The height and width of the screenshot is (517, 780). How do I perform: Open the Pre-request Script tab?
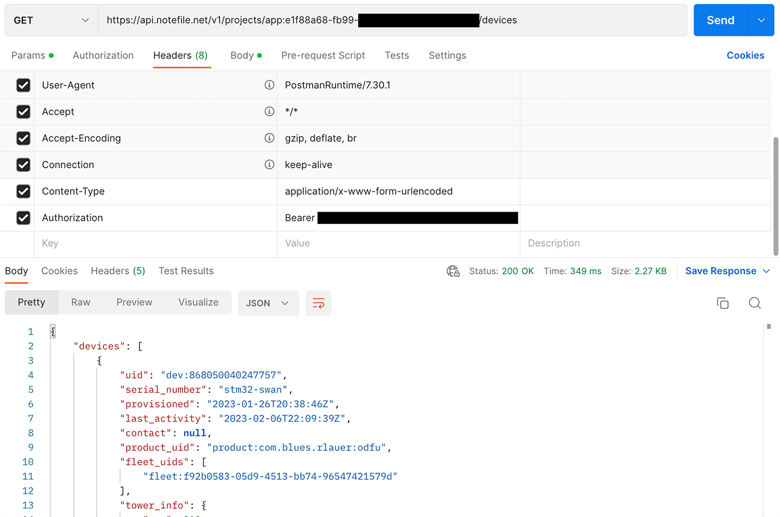pos(323,56)
